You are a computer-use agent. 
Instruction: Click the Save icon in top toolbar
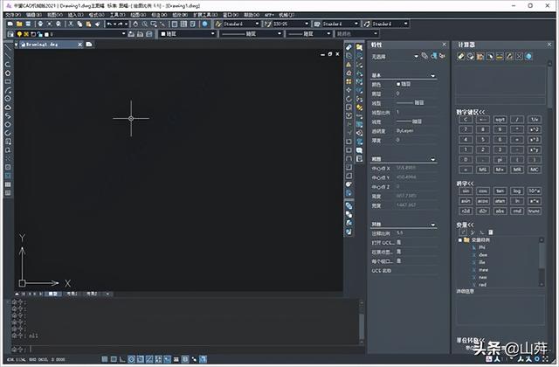pos(26,24)
